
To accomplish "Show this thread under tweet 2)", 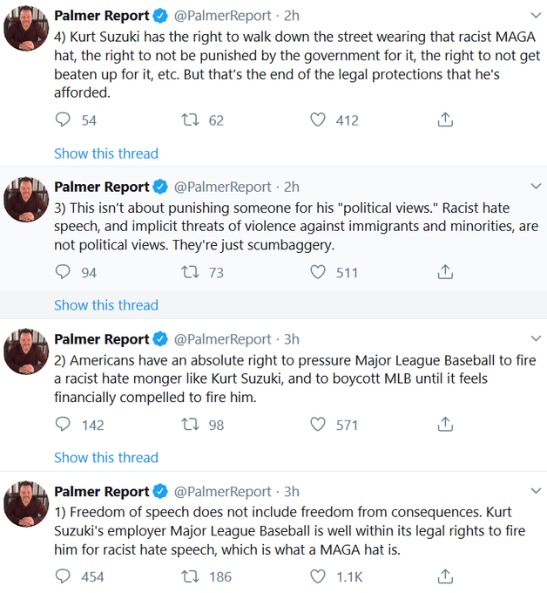I will (106, 458).
